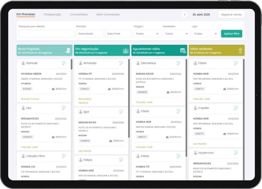Click the avatar icon next to Igor

pyautogui.click(x=81, y=112)
